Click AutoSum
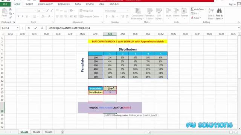The width and height of the screenshot is (241, 135). coord(197,9)
